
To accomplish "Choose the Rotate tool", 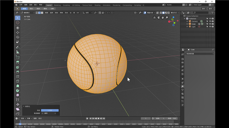I will 18,37.
